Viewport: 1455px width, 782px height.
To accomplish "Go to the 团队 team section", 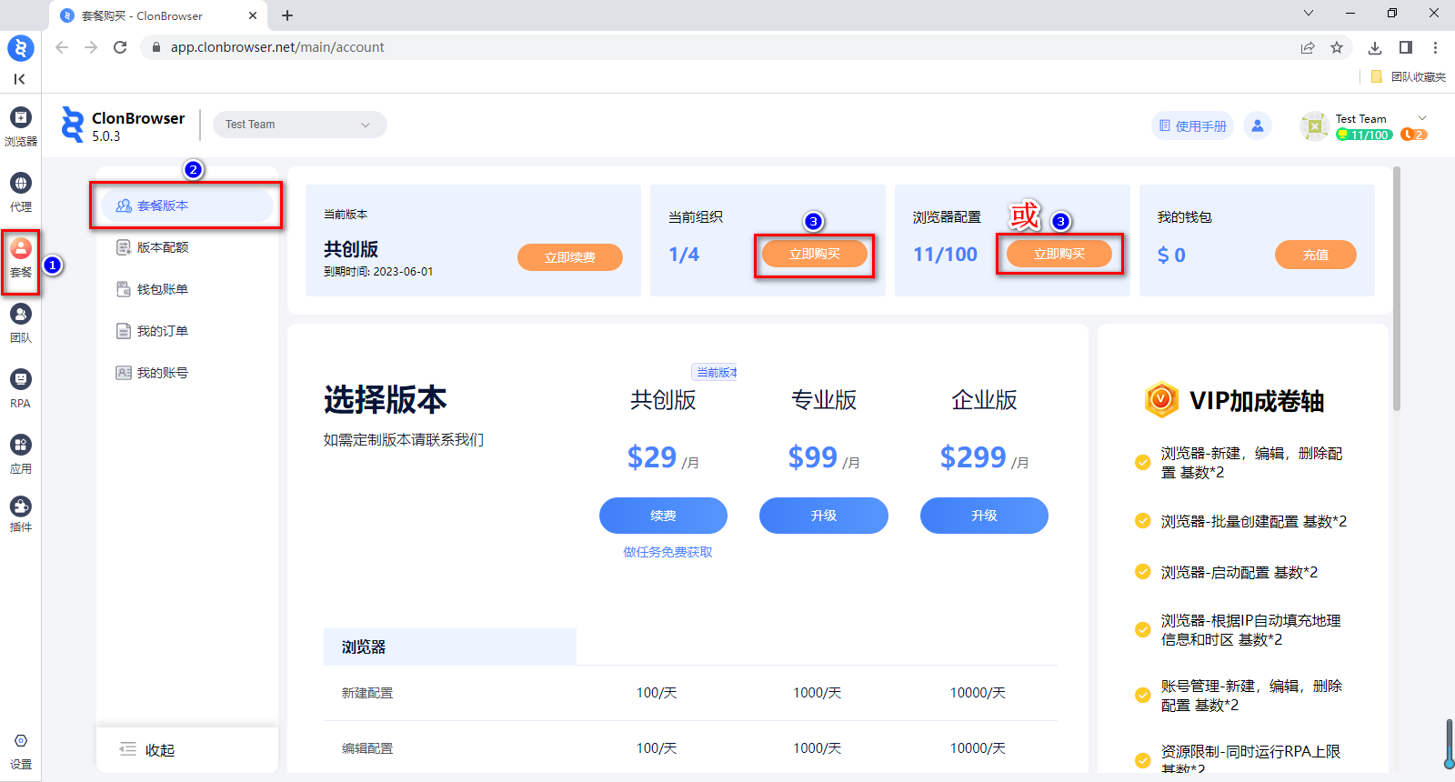I will [20, 324].
